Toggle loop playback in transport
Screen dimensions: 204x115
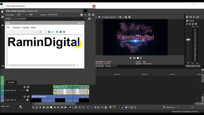pos(37,107)
